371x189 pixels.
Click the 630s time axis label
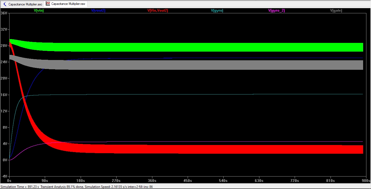259,181
